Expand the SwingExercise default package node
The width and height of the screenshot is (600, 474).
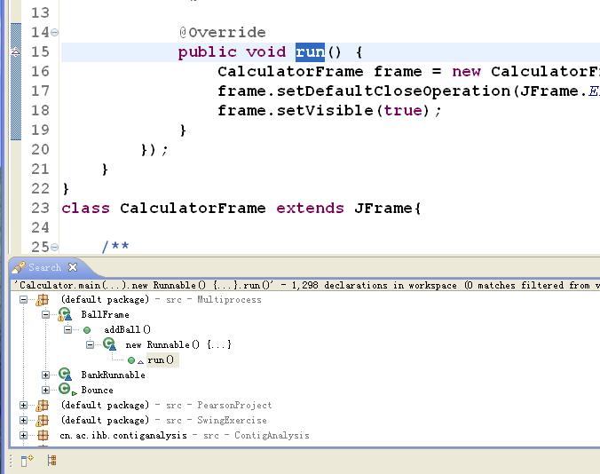[x=23, y=420]
